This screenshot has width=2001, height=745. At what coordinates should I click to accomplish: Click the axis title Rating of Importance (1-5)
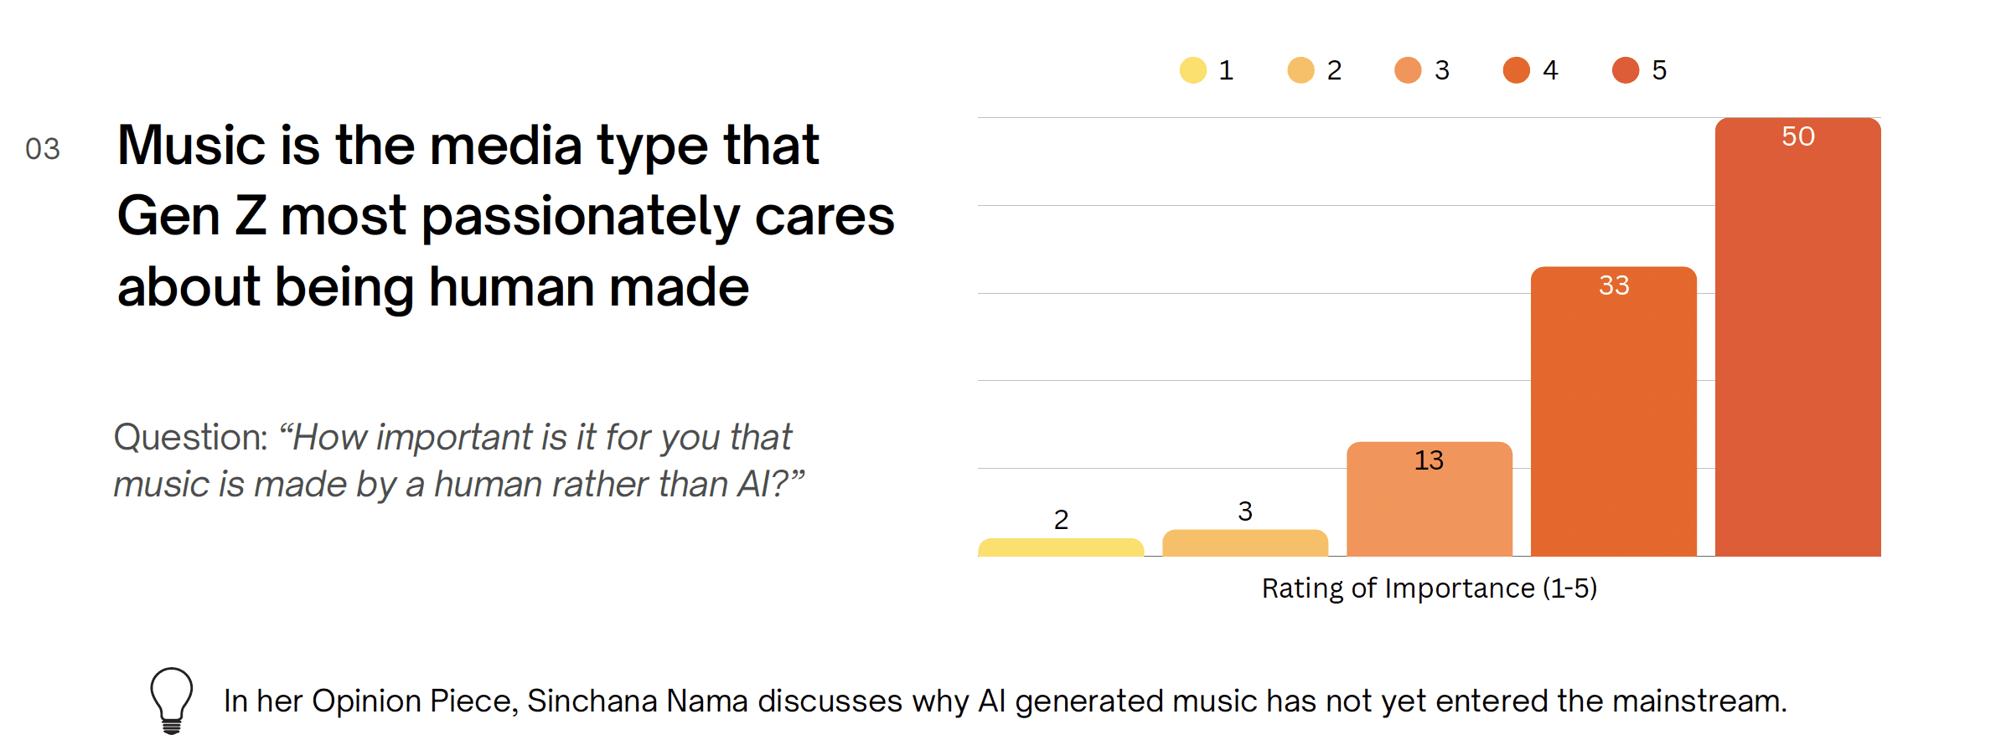(1430, 588)
